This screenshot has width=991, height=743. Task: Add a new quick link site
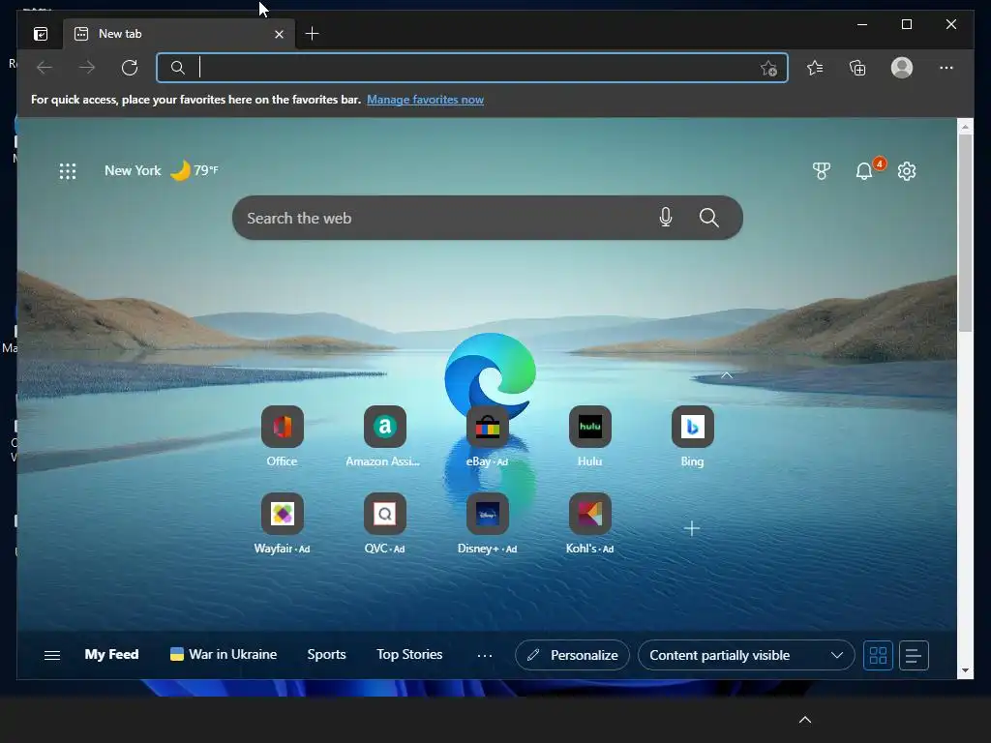click(x=692, y=528)
